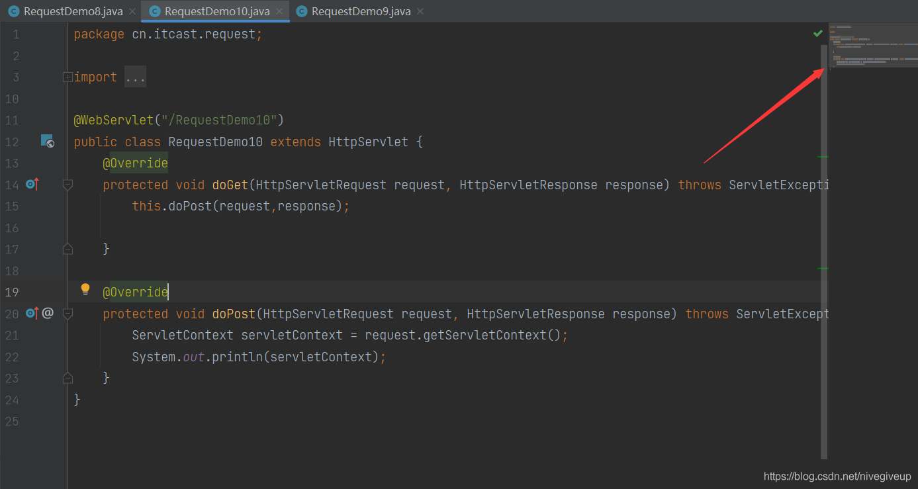Click the code minimap preview
918x489 pixels.
(873, 44)
